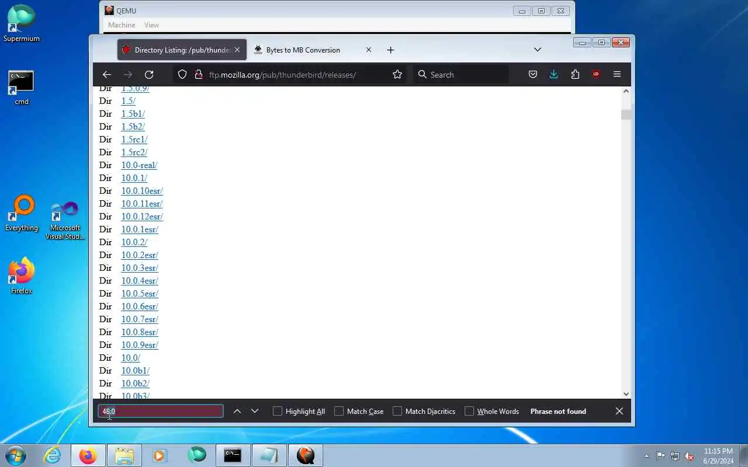This screenshot has width=748, height=467.
Task: Bookmark this page with the star
Action: tap(397, 75)
